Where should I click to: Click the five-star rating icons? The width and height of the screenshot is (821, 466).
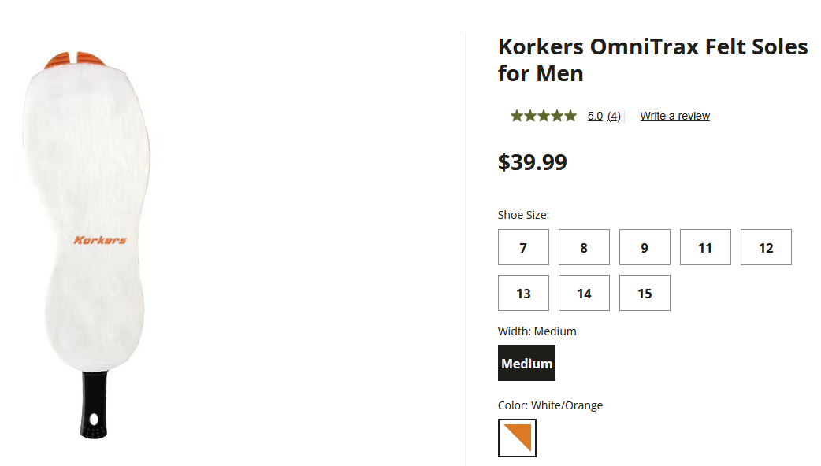pos(543,116)
